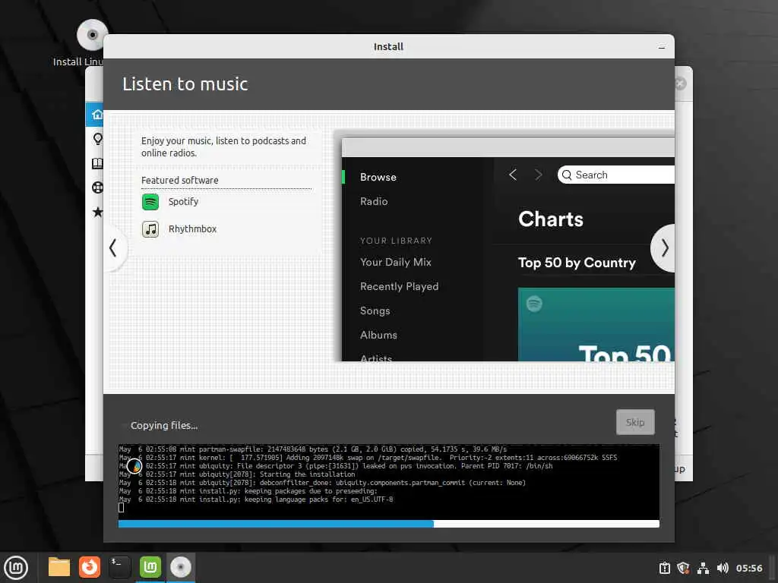Image resolution: width=778 pixels, height=583 pixels.
Task: Click Albums in the Spotify screenshot
Action: [x=378, y=335]
